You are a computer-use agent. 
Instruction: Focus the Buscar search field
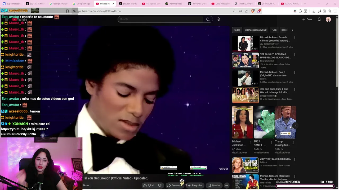point(160,19)
